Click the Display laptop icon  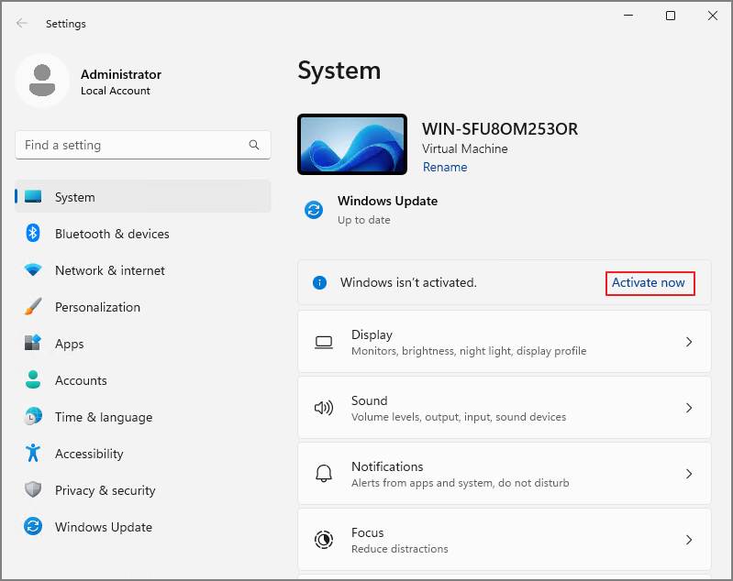(324, 343)
